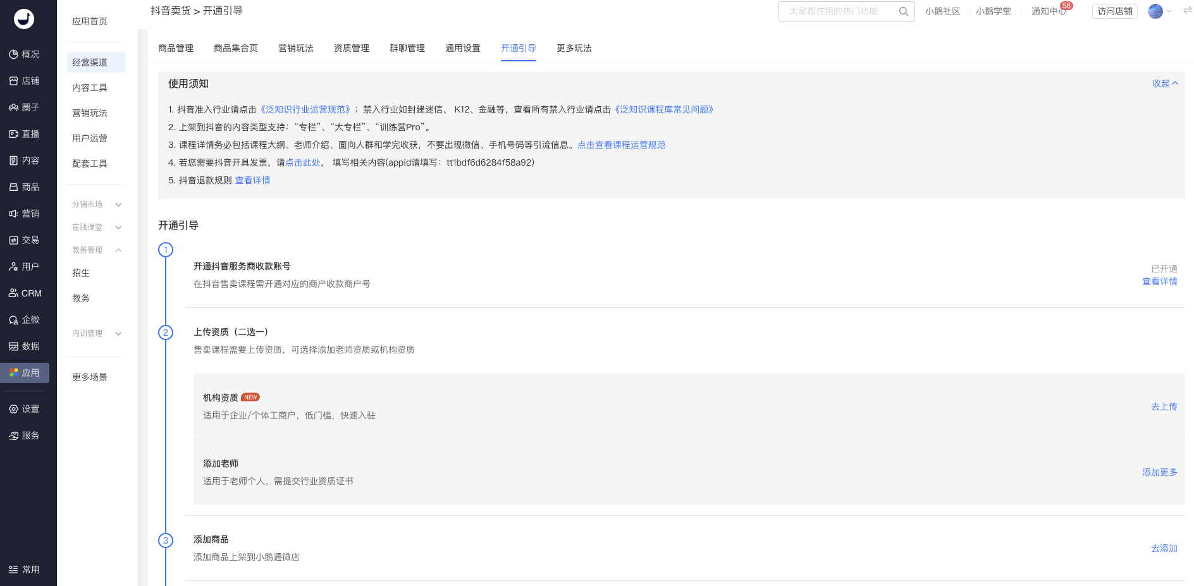Open 招生 under 教务管理
This screenshot has width=1194, height=586.
(81, 273)
